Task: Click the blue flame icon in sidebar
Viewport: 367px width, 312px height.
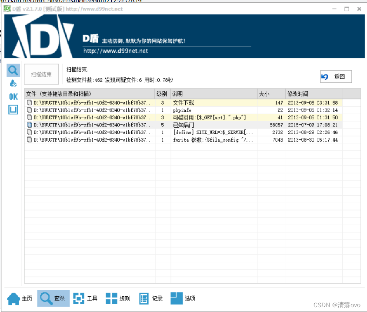Action: (13, 83)
